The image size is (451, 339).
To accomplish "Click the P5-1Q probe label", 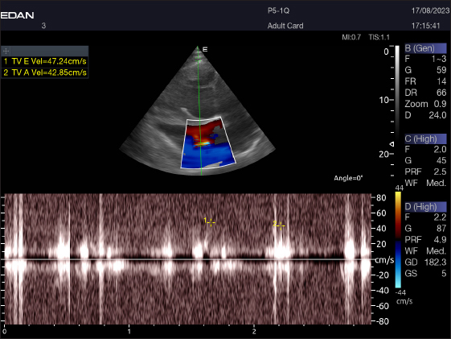I will [x=278, y=11].
